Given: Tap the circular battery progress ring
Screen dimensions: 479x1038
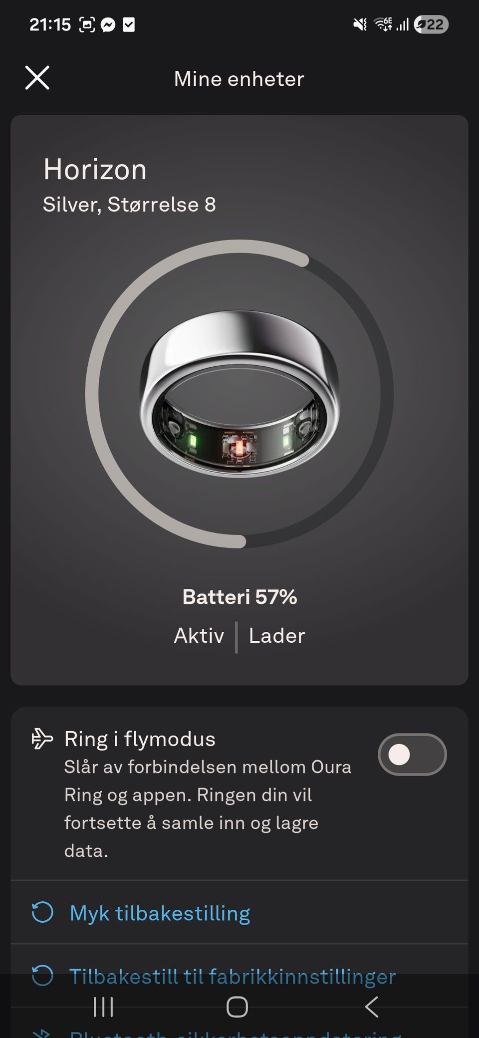Looking at the screenshot, I should pos(239,394).
